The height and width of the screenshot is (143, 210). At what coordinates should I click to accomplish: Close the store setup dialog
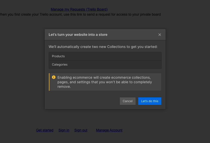(160, 35)
